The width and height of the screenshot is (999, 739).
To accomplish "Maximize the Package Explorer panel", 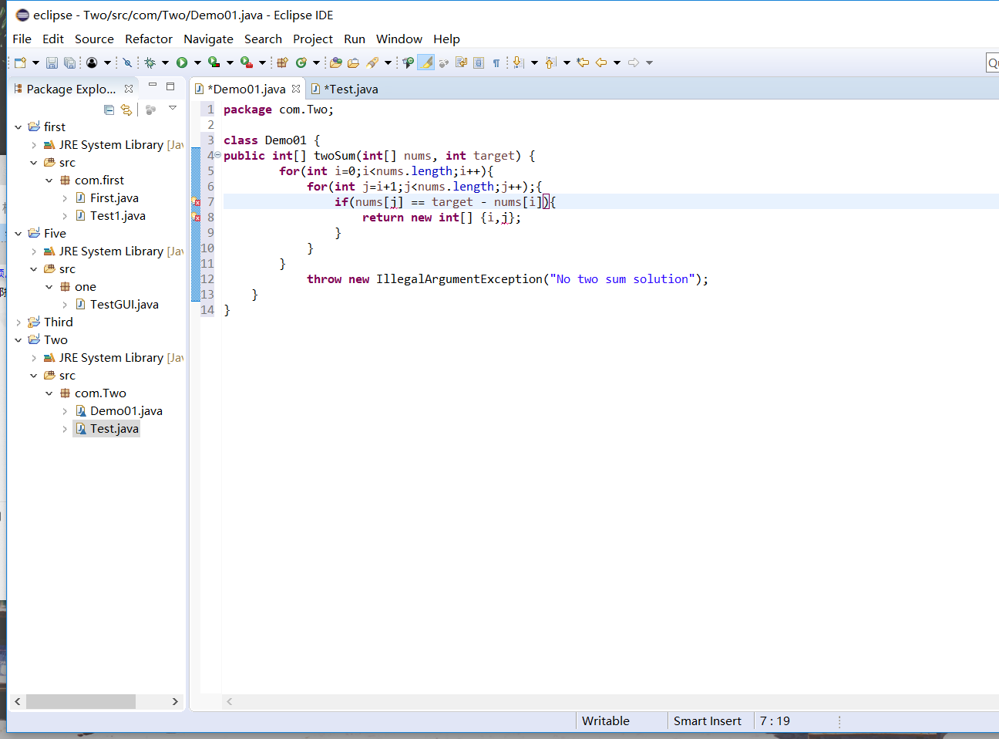I will (x=170, y=86).
